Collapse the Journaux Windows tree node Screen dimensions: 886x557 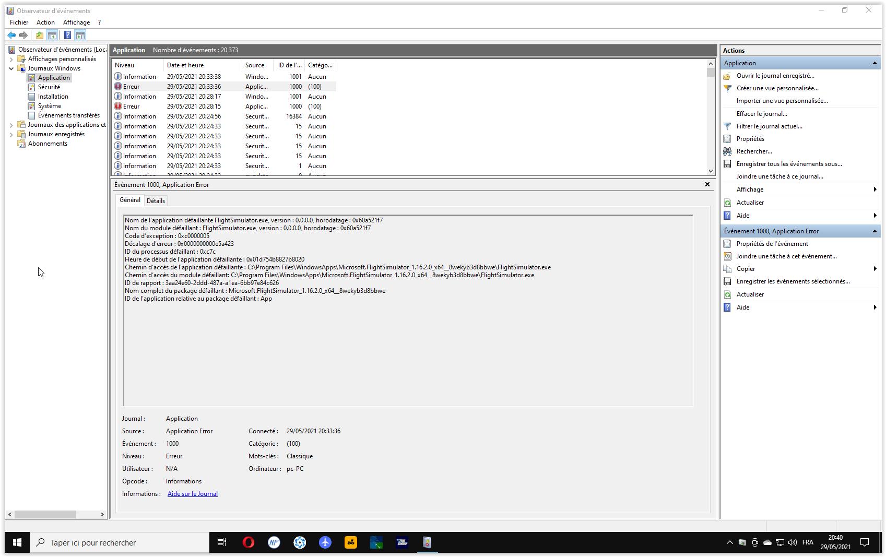click(x=11, y=69)
